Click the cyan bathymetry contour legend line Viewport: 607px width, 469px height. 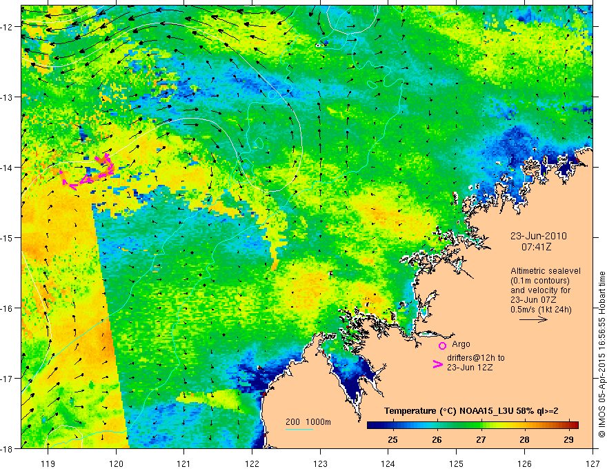(299, 429)
